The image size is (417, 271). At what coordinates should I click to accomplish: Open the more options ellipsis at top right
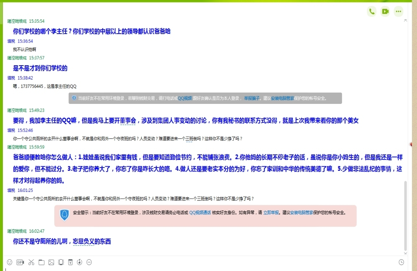[398, 11]
